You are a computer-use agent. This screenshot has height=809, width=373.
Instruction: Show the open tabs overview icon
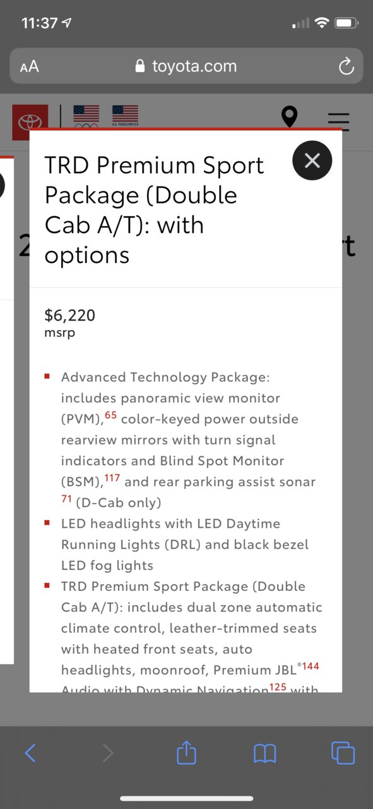click(x=343, y=752)
